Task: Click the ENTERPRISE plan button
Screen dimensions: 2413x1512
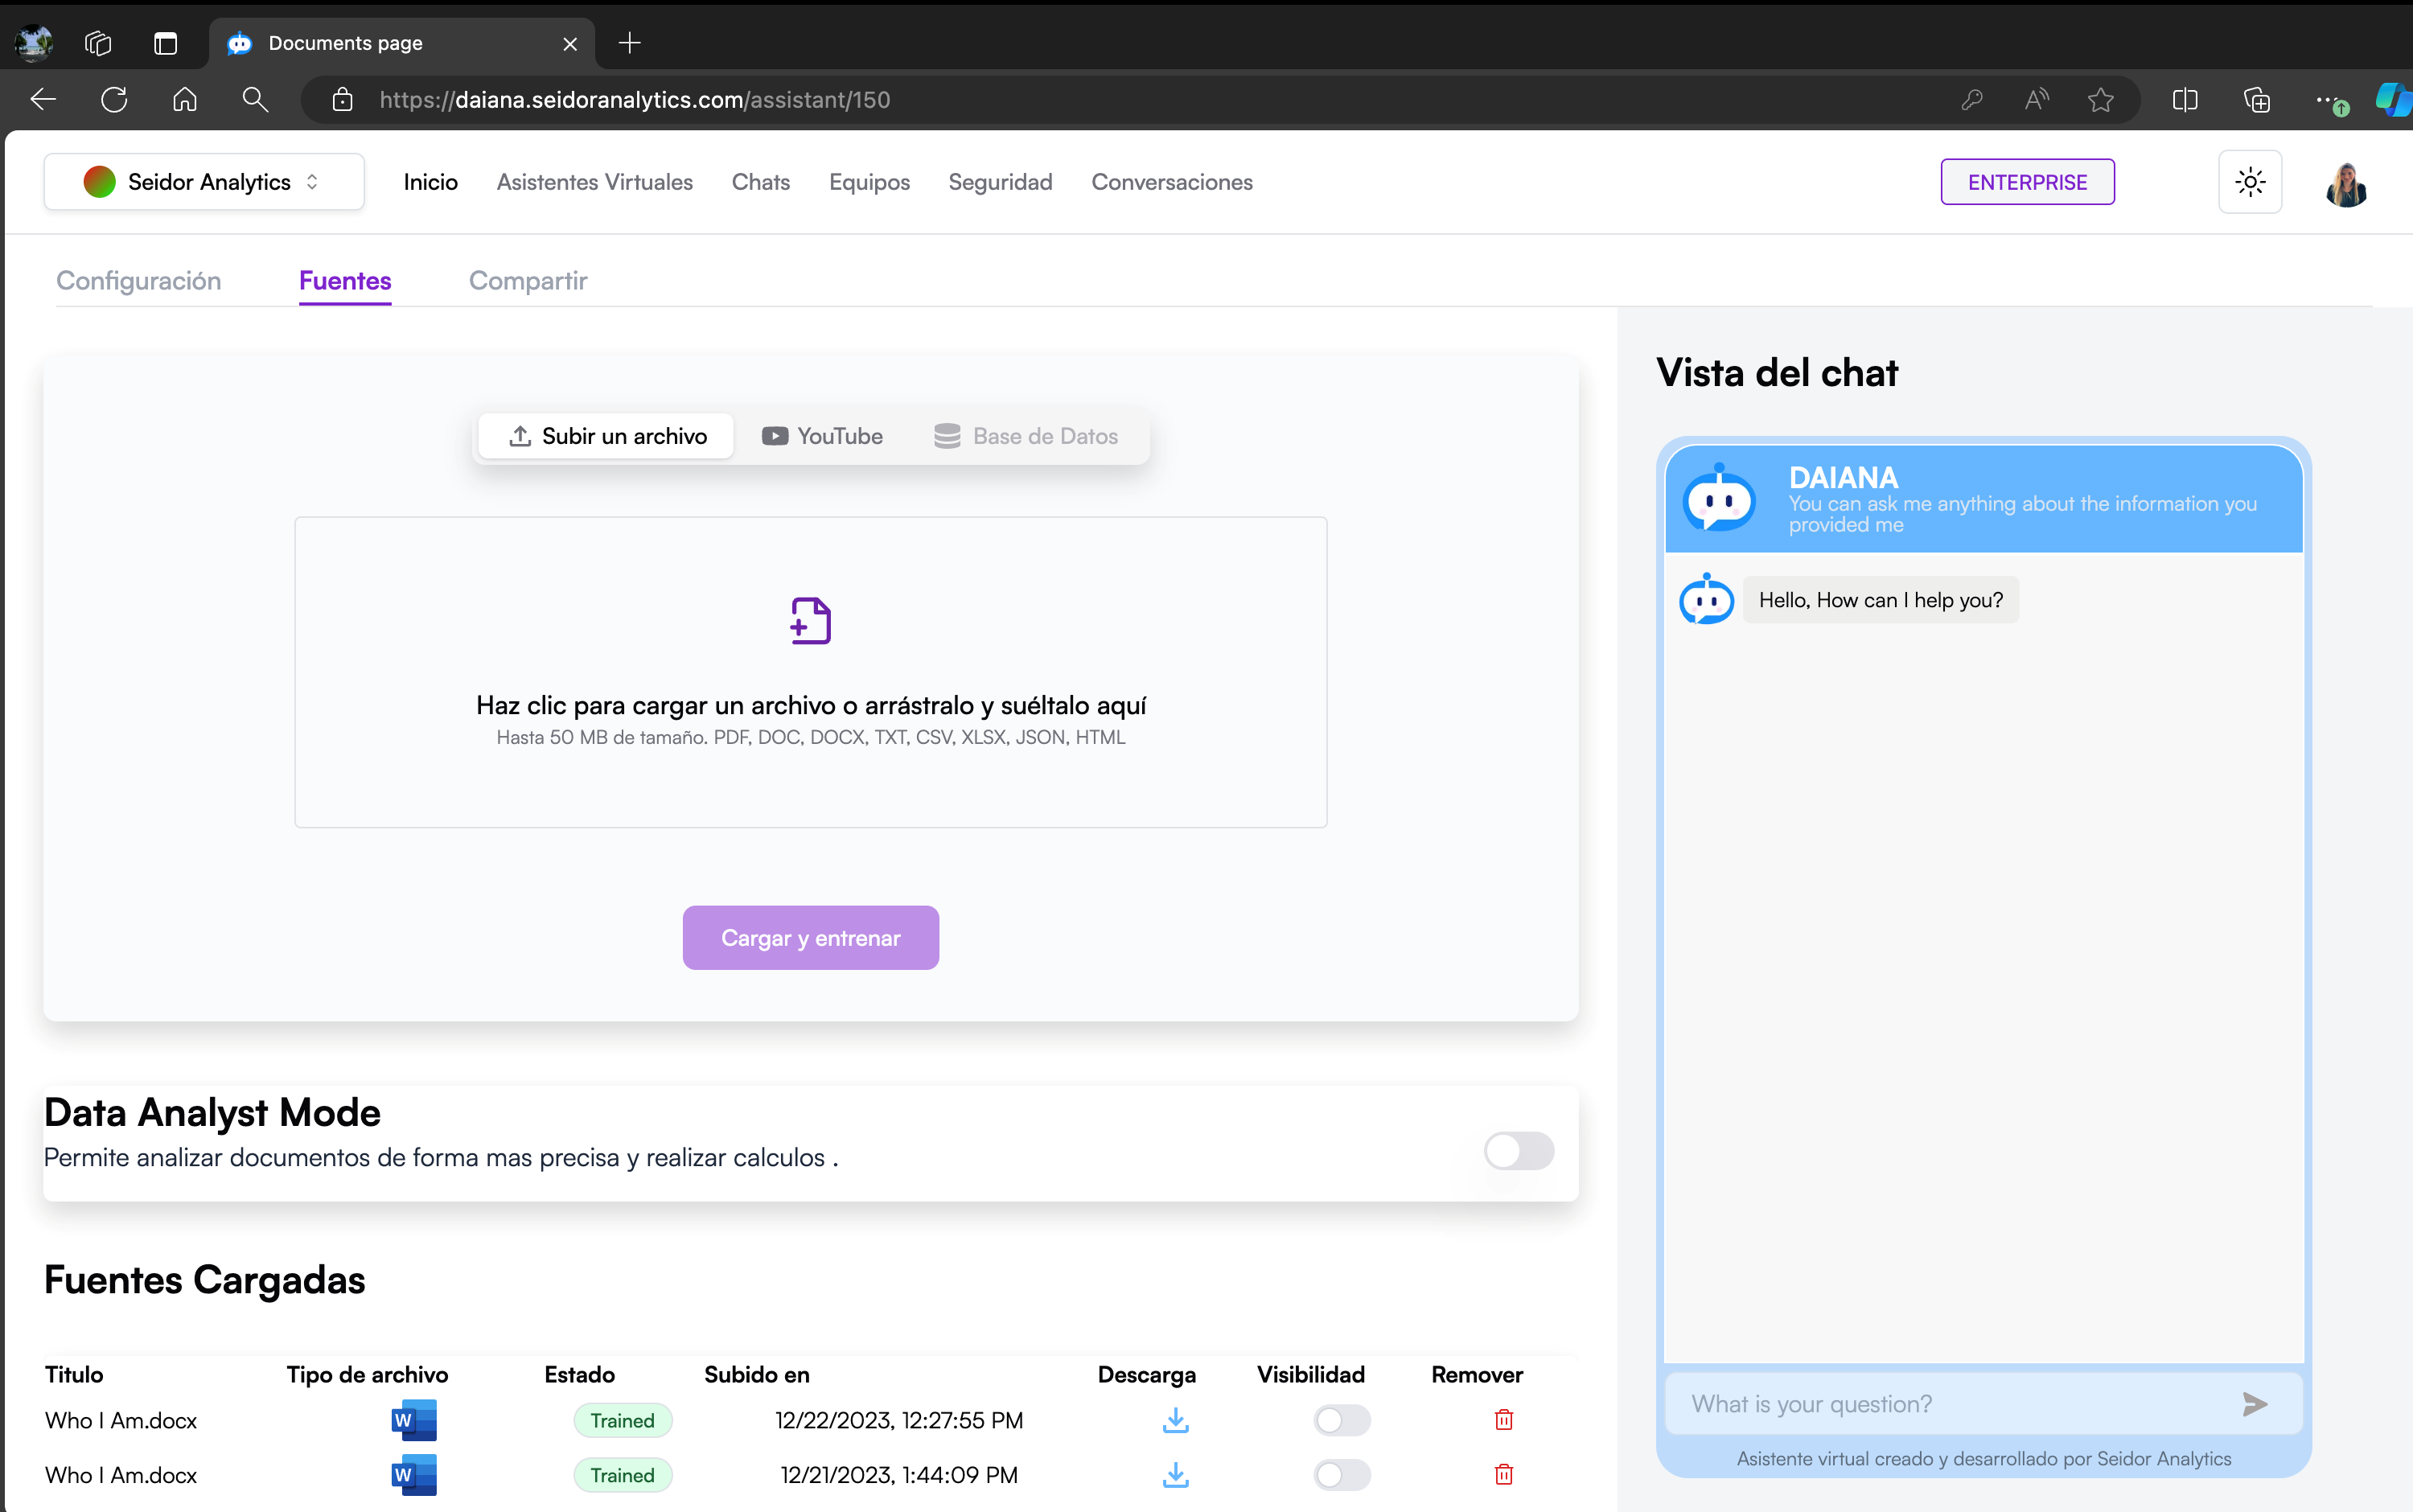Action: pos(2027,182)
